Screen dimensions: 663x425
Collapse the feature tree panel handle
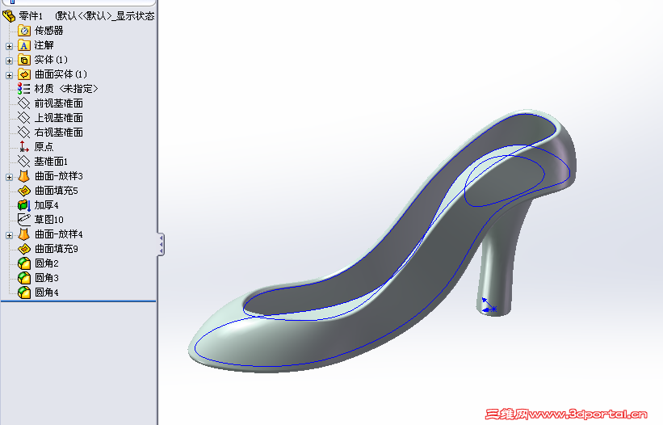pyautogui.click(x=161, y=245)
